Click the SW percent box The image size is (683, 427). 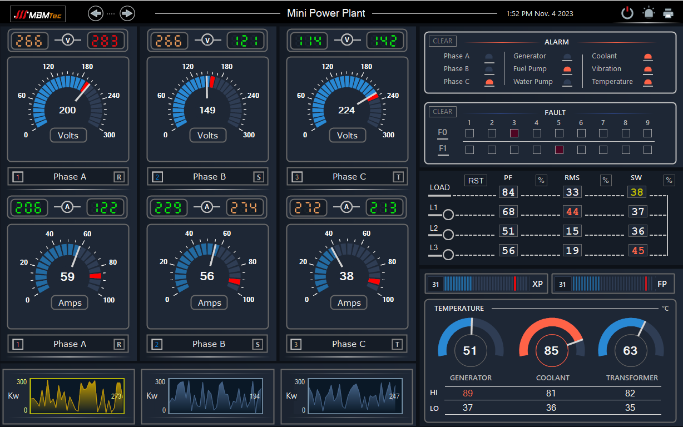pyautogui.click(x=669, y=180)
